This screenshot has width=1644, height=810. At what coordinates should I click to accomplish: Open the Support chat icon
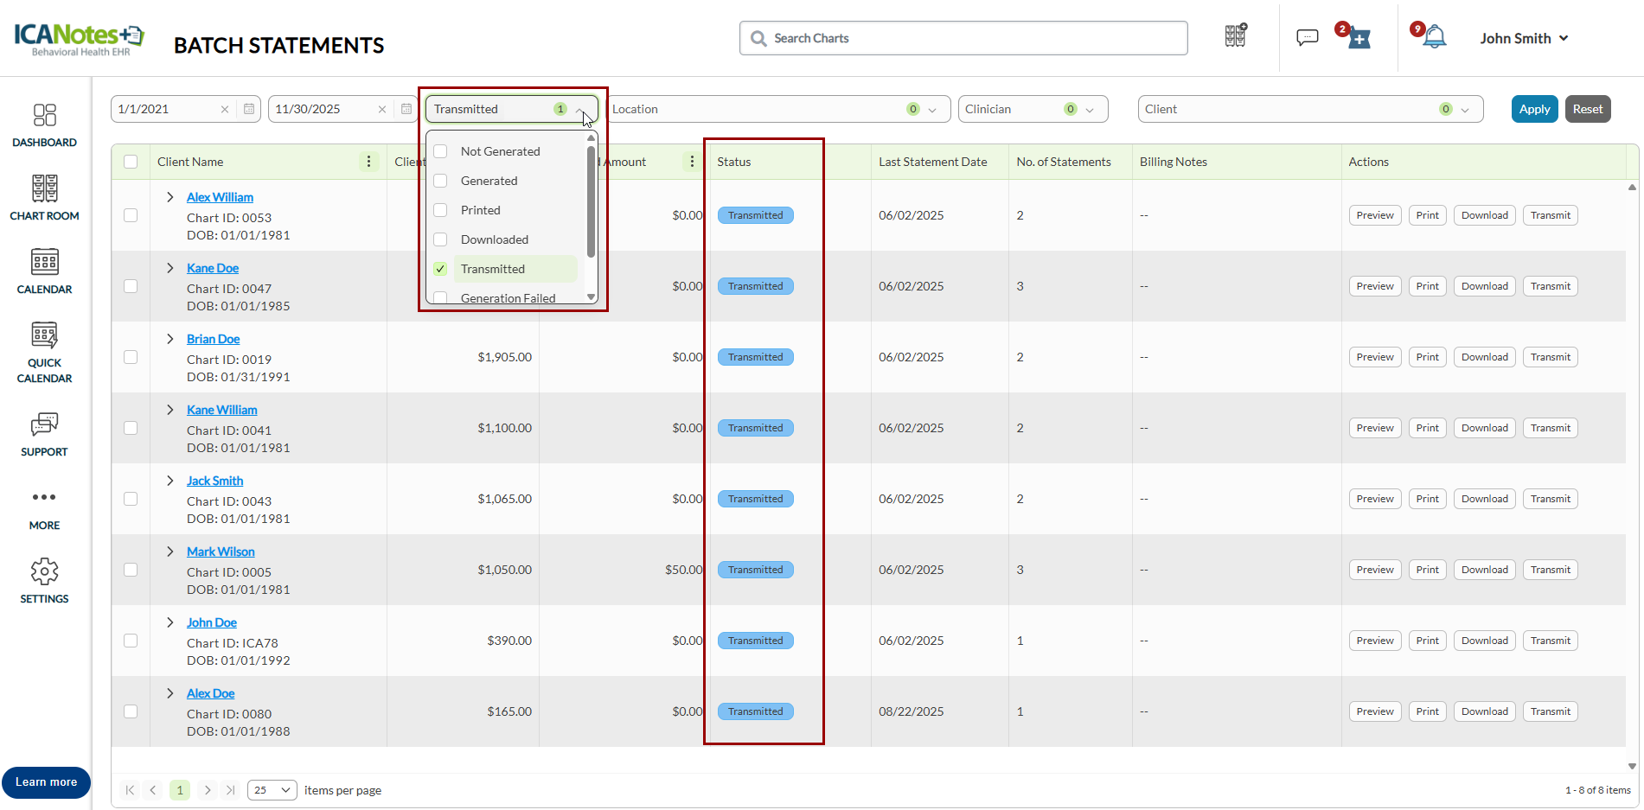point(44,424)
